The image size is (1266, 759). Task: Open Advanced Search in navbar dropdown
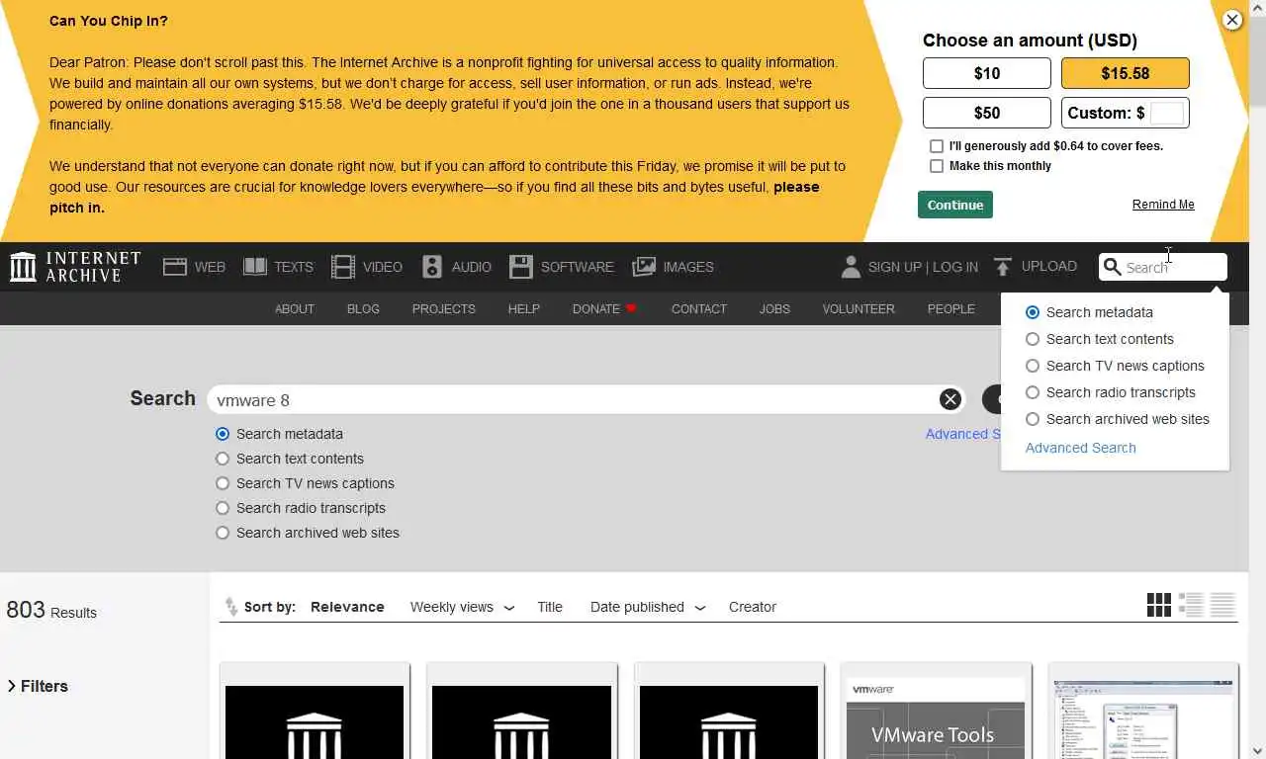[1081, 448]
